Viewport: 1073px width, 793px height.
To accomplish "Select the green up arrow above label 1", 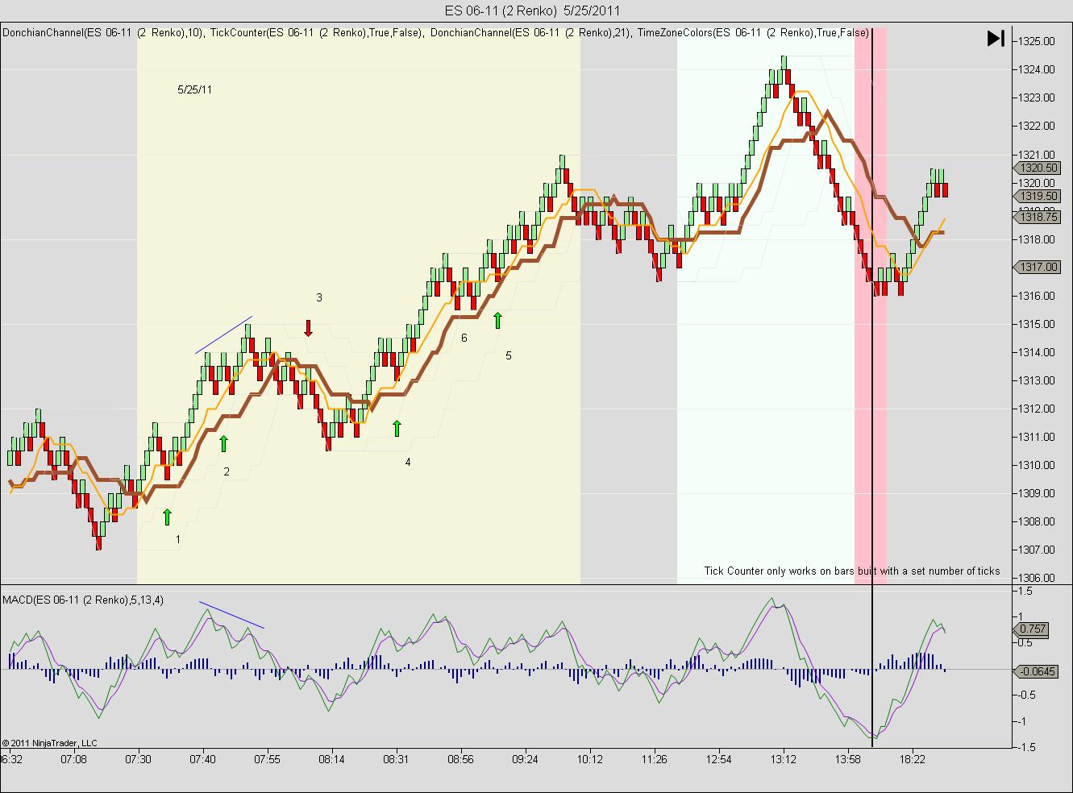I will (168, 517).
